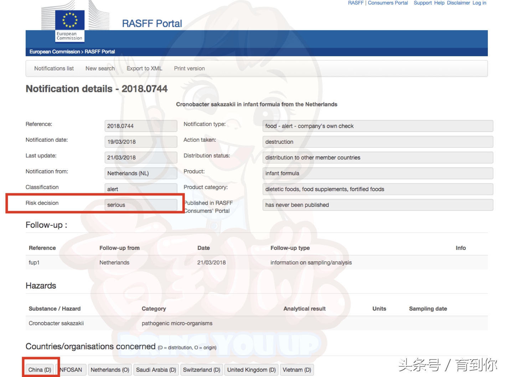Click the Notification type field
Screen dimensions: 506x377
(378, 126)
